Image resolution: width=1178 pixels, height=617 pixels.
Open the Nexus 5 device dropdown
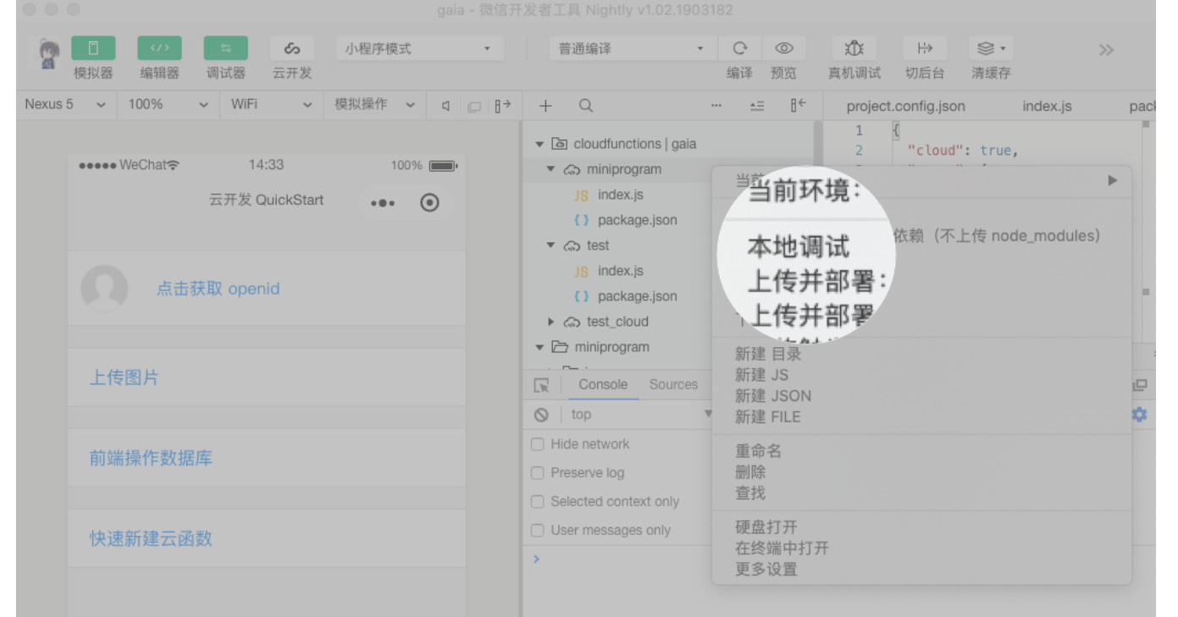pyautogui.click(x=65, y=105)
